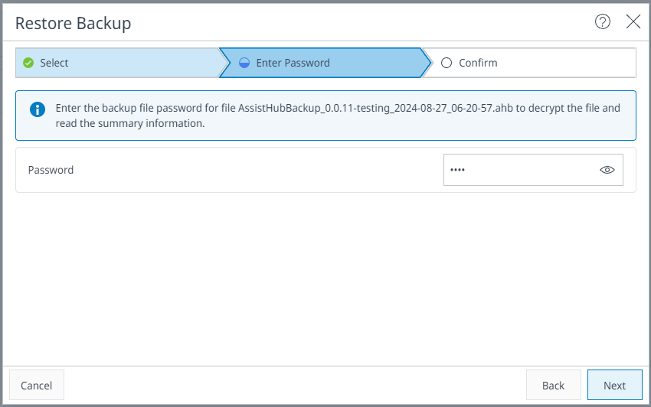651x407 pixels.
Task: Click the Password field label
Action: pos(51,170)
